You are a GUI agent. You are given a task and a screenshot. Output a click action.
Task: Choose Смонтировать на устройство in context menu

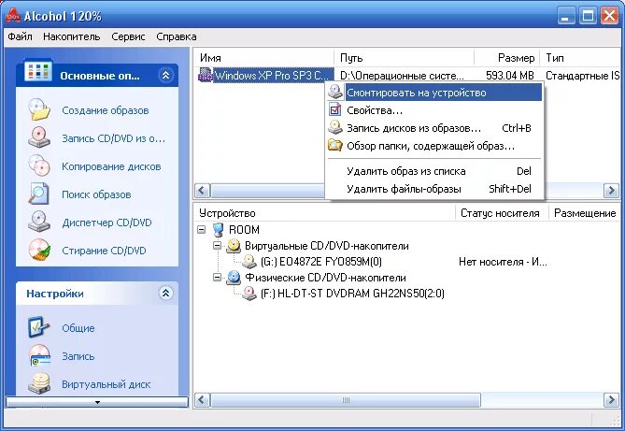coord(434,93)
